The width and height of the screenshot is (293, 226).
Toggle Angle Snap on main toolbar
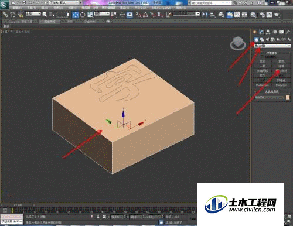click(145, 15)
